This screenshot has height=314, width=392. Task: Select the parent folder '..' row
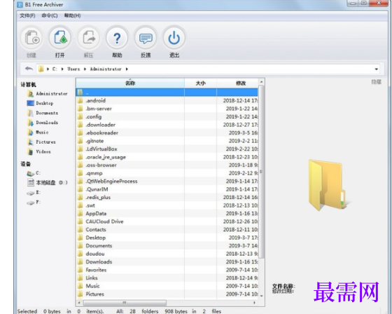[x=167, y=93]
